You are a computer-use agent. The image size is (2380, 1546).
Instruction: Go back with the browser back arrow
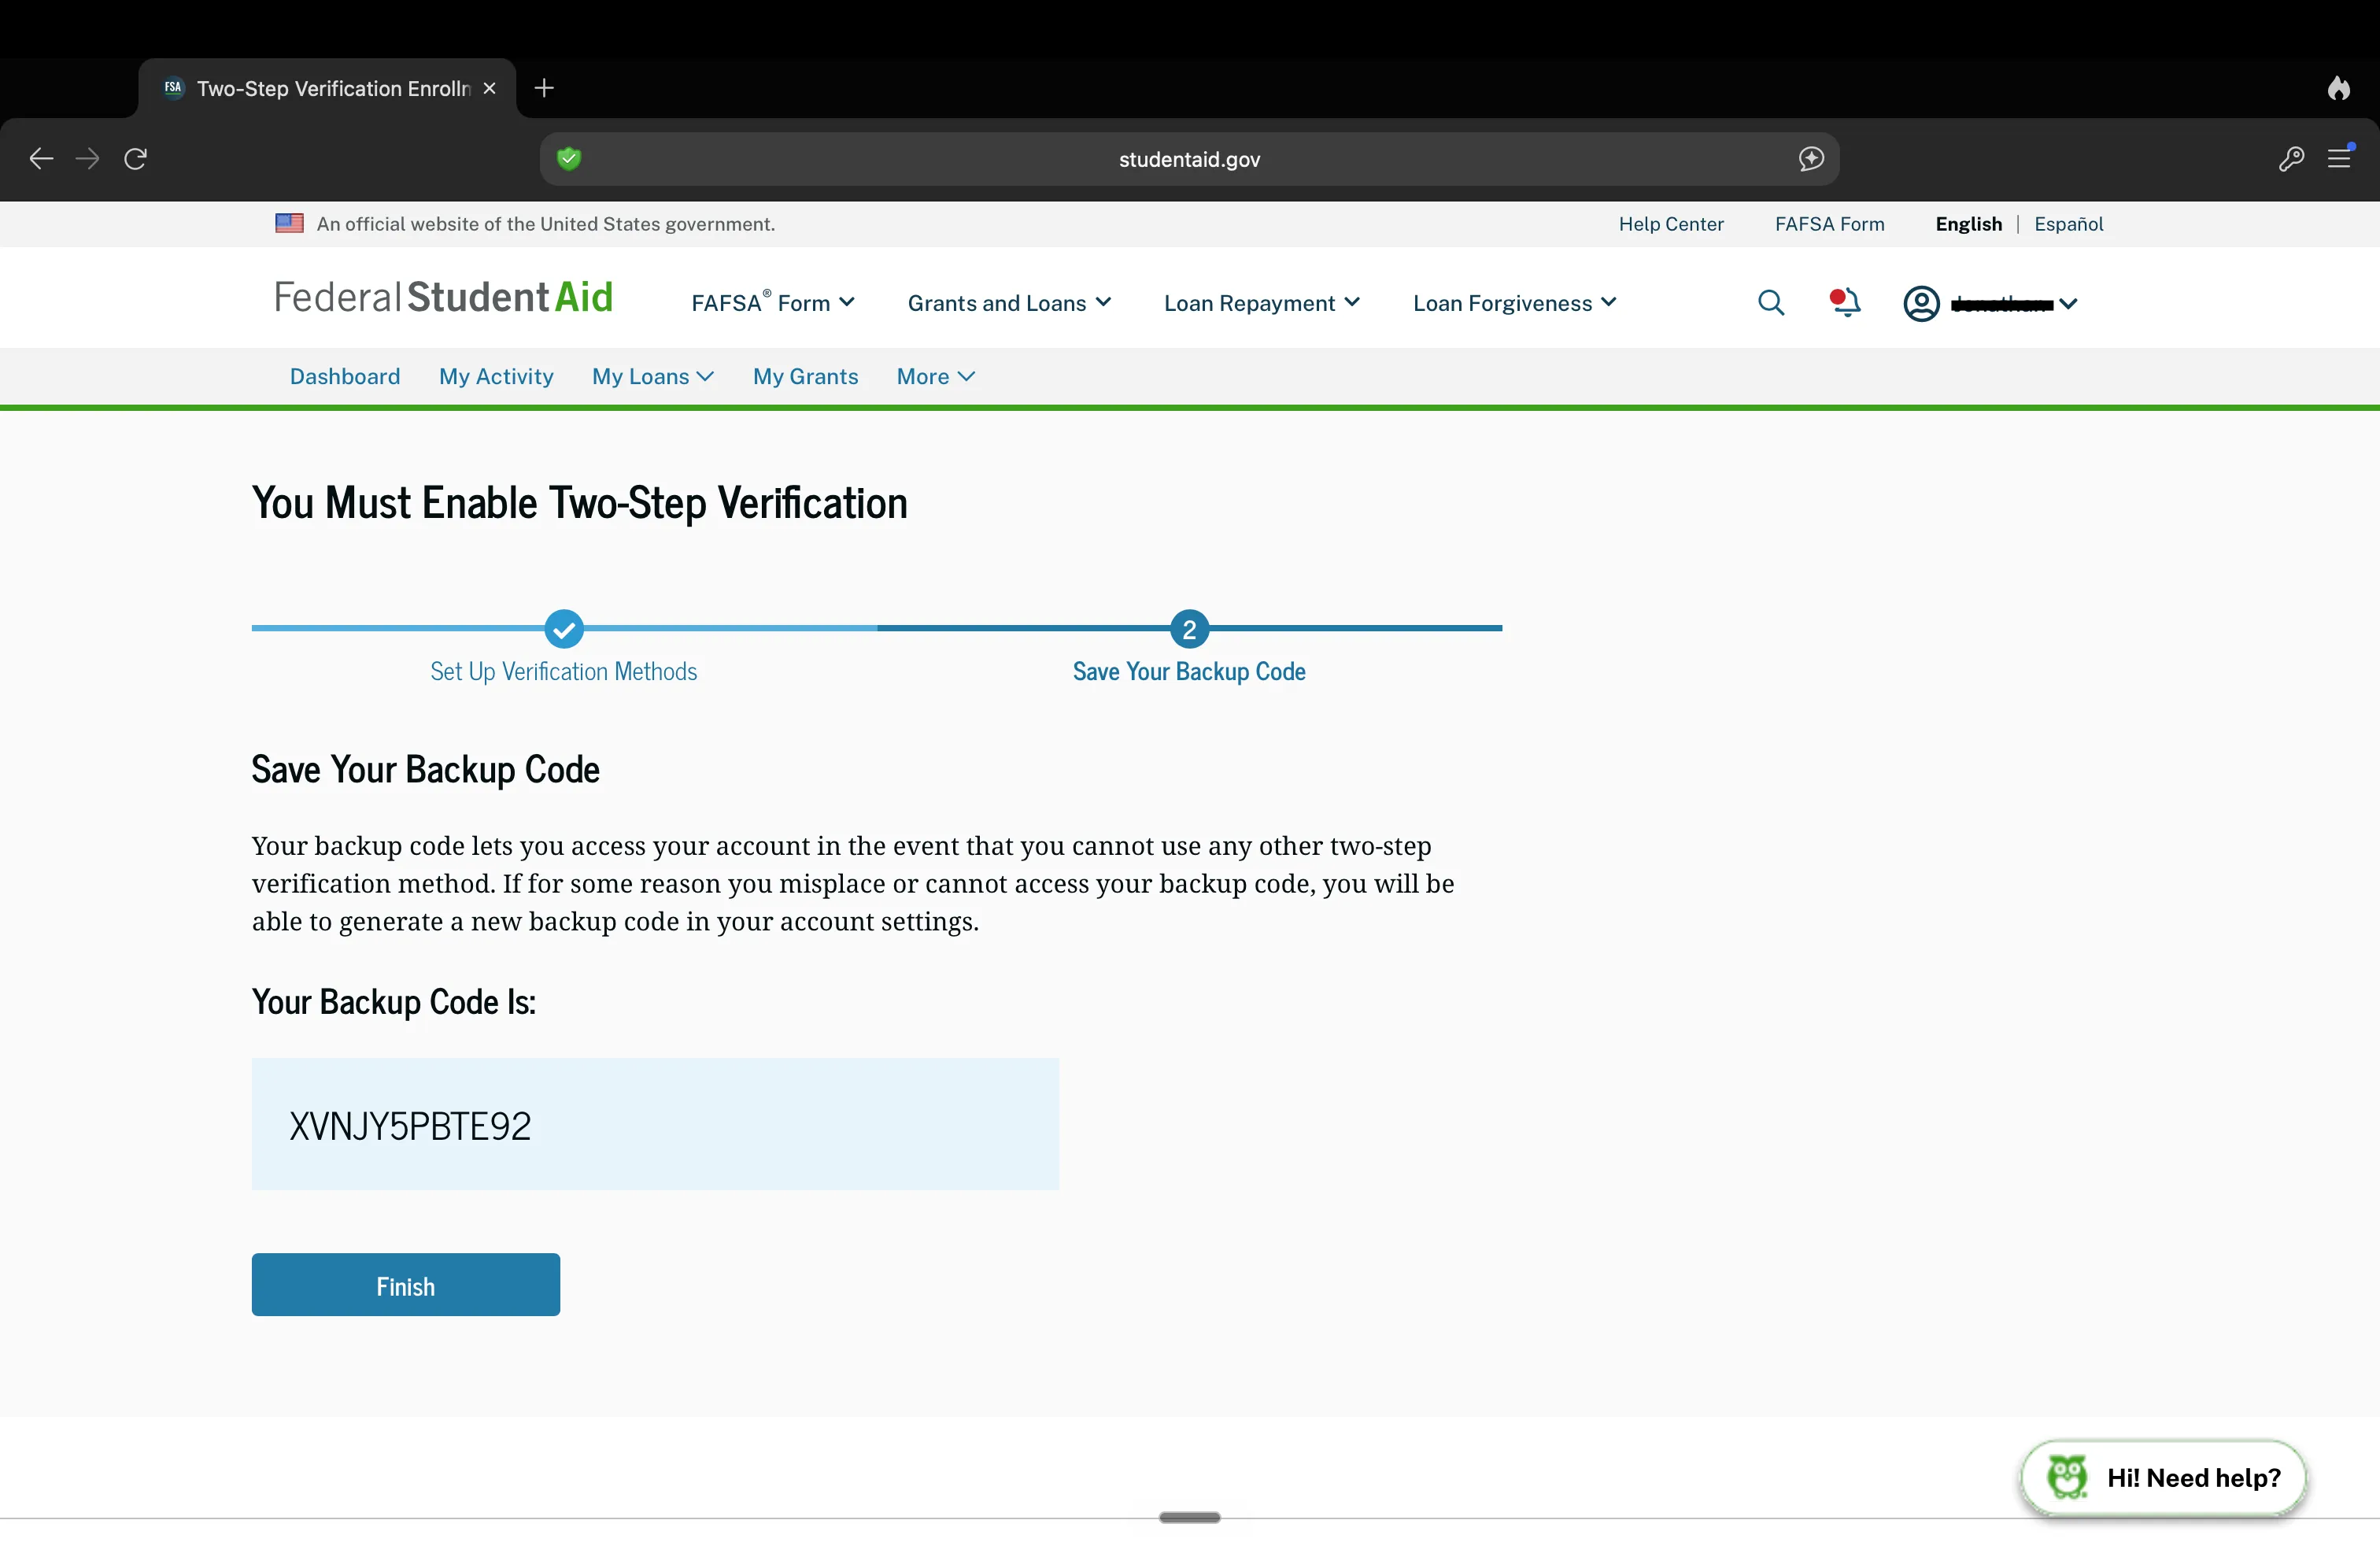point(41,158)
